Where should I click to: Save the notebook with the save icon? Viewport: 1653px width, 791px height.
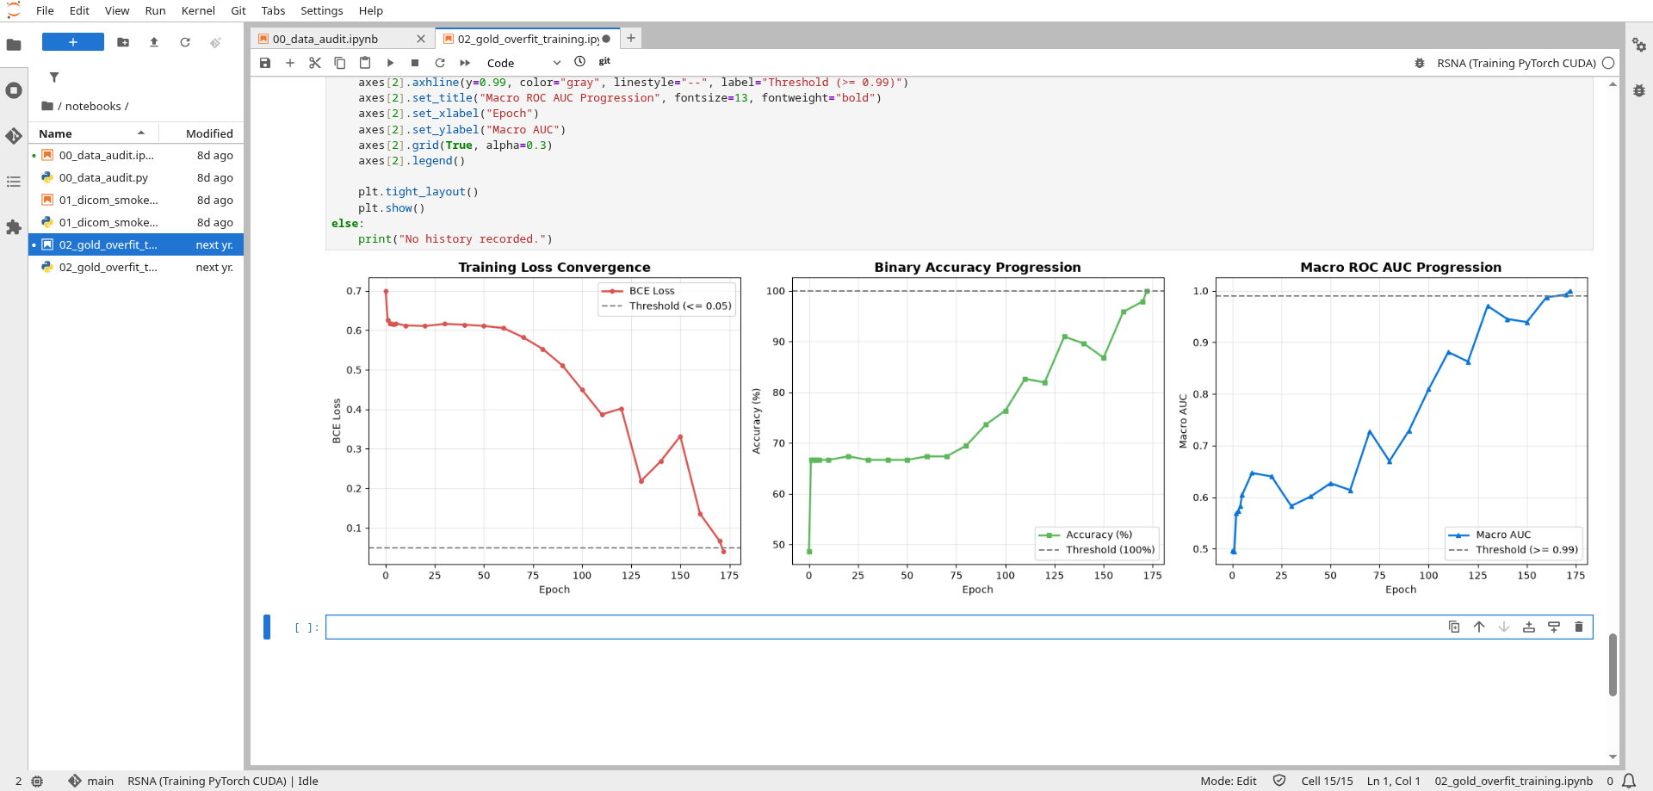click(265, 63)
